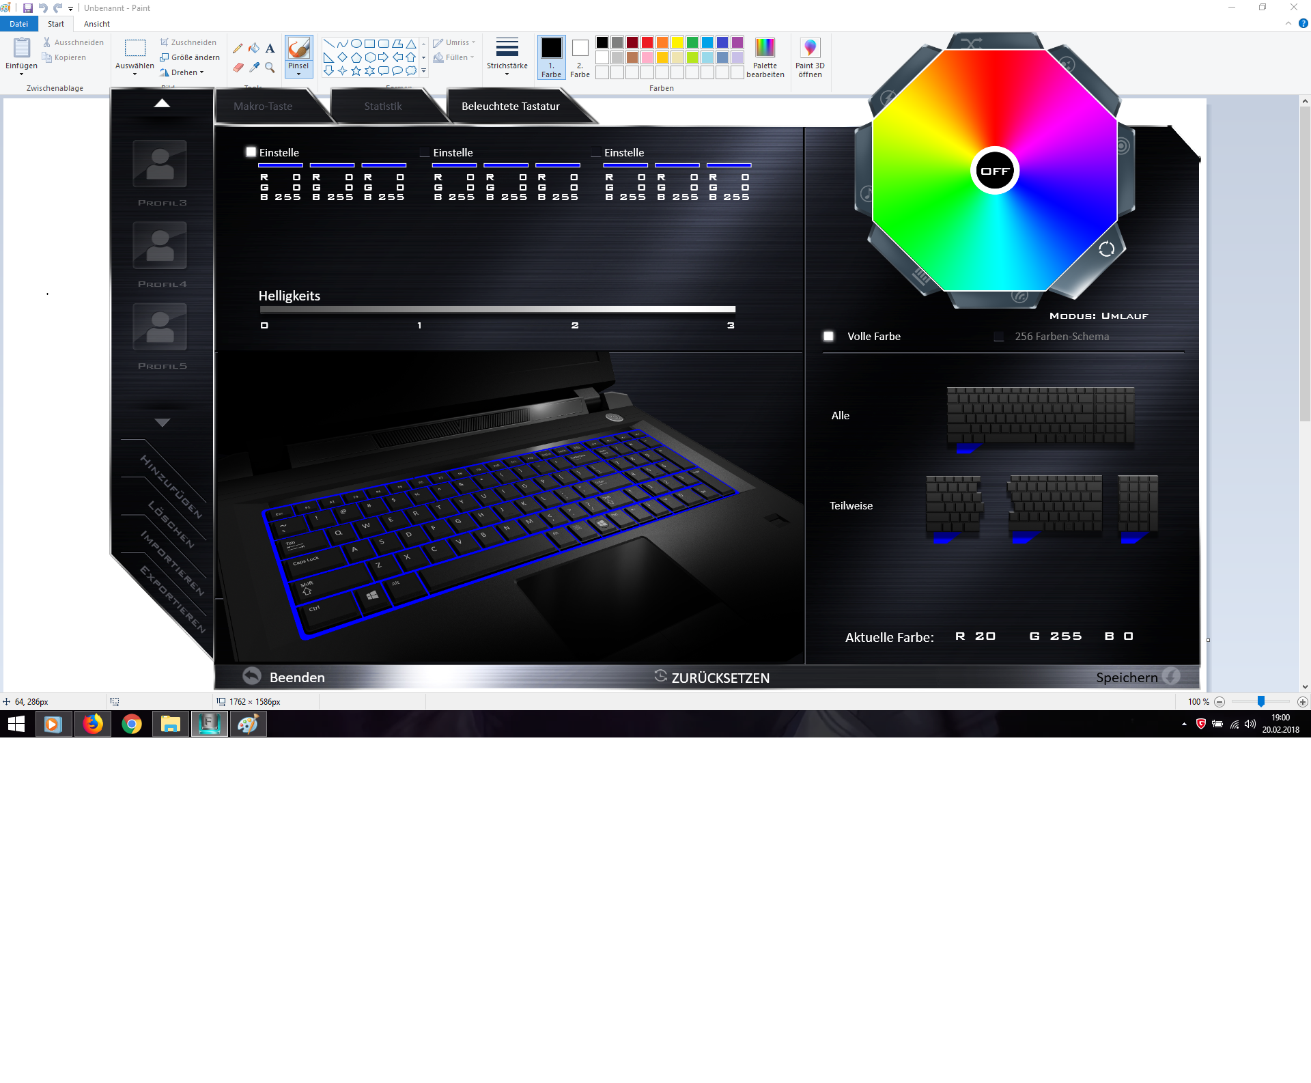Screen dimensions: 1311x1083
Task: Click zoom out minus button in status bar
Action: [x=1220, y=702]
